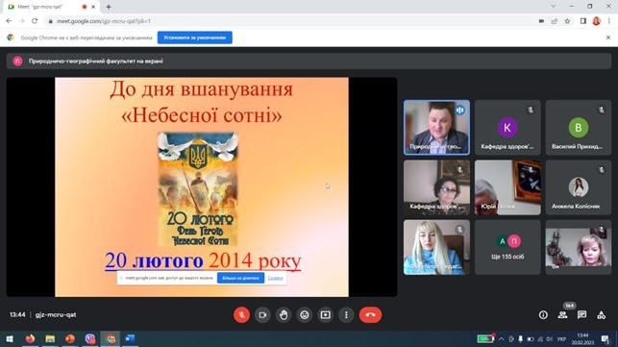Raise hand using the hand icon

point(284,315)
